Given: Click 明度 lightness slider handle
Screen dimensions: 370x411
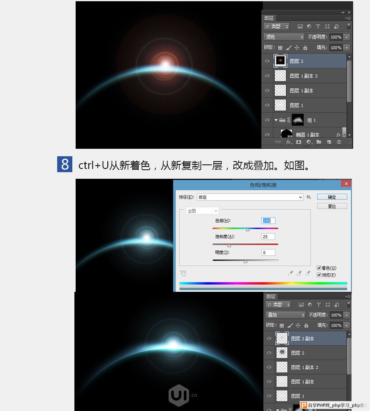Looking at the screenshot, I should pos(245,261).
